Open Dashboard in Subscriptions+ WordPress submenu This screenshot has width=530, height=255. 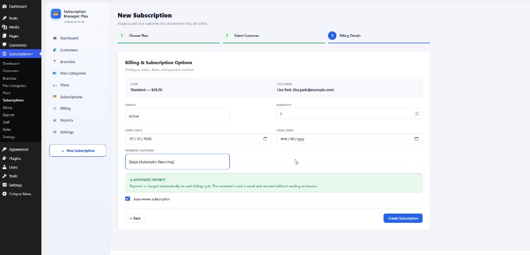11,64
